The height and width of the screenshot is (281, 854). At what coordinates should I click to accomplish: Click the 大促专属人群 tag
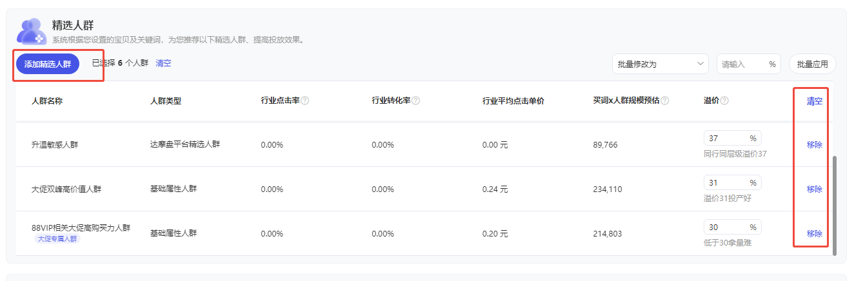tap(57, 239)
